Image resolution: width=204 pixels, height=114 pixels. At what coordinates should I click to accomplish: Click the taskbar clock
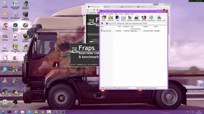[199, 112]
